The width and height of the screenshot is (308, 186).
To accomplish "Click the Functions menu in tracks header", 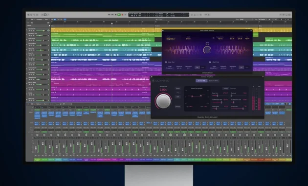I will [x=40, y=20].
